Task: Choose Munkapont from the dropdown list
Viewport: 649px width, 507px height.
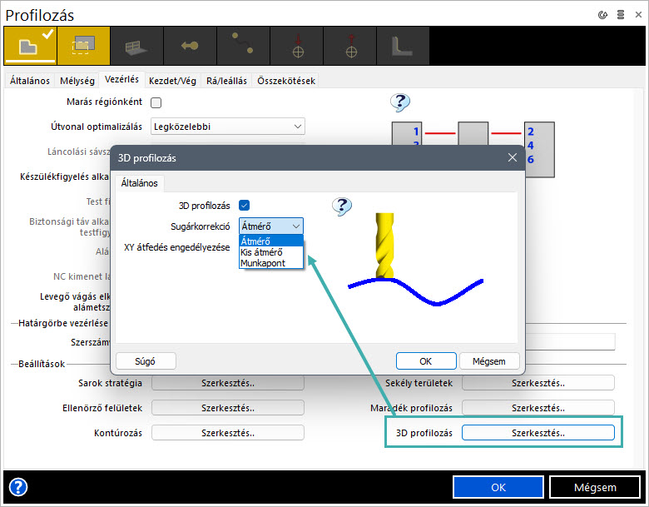Action: 271,263
